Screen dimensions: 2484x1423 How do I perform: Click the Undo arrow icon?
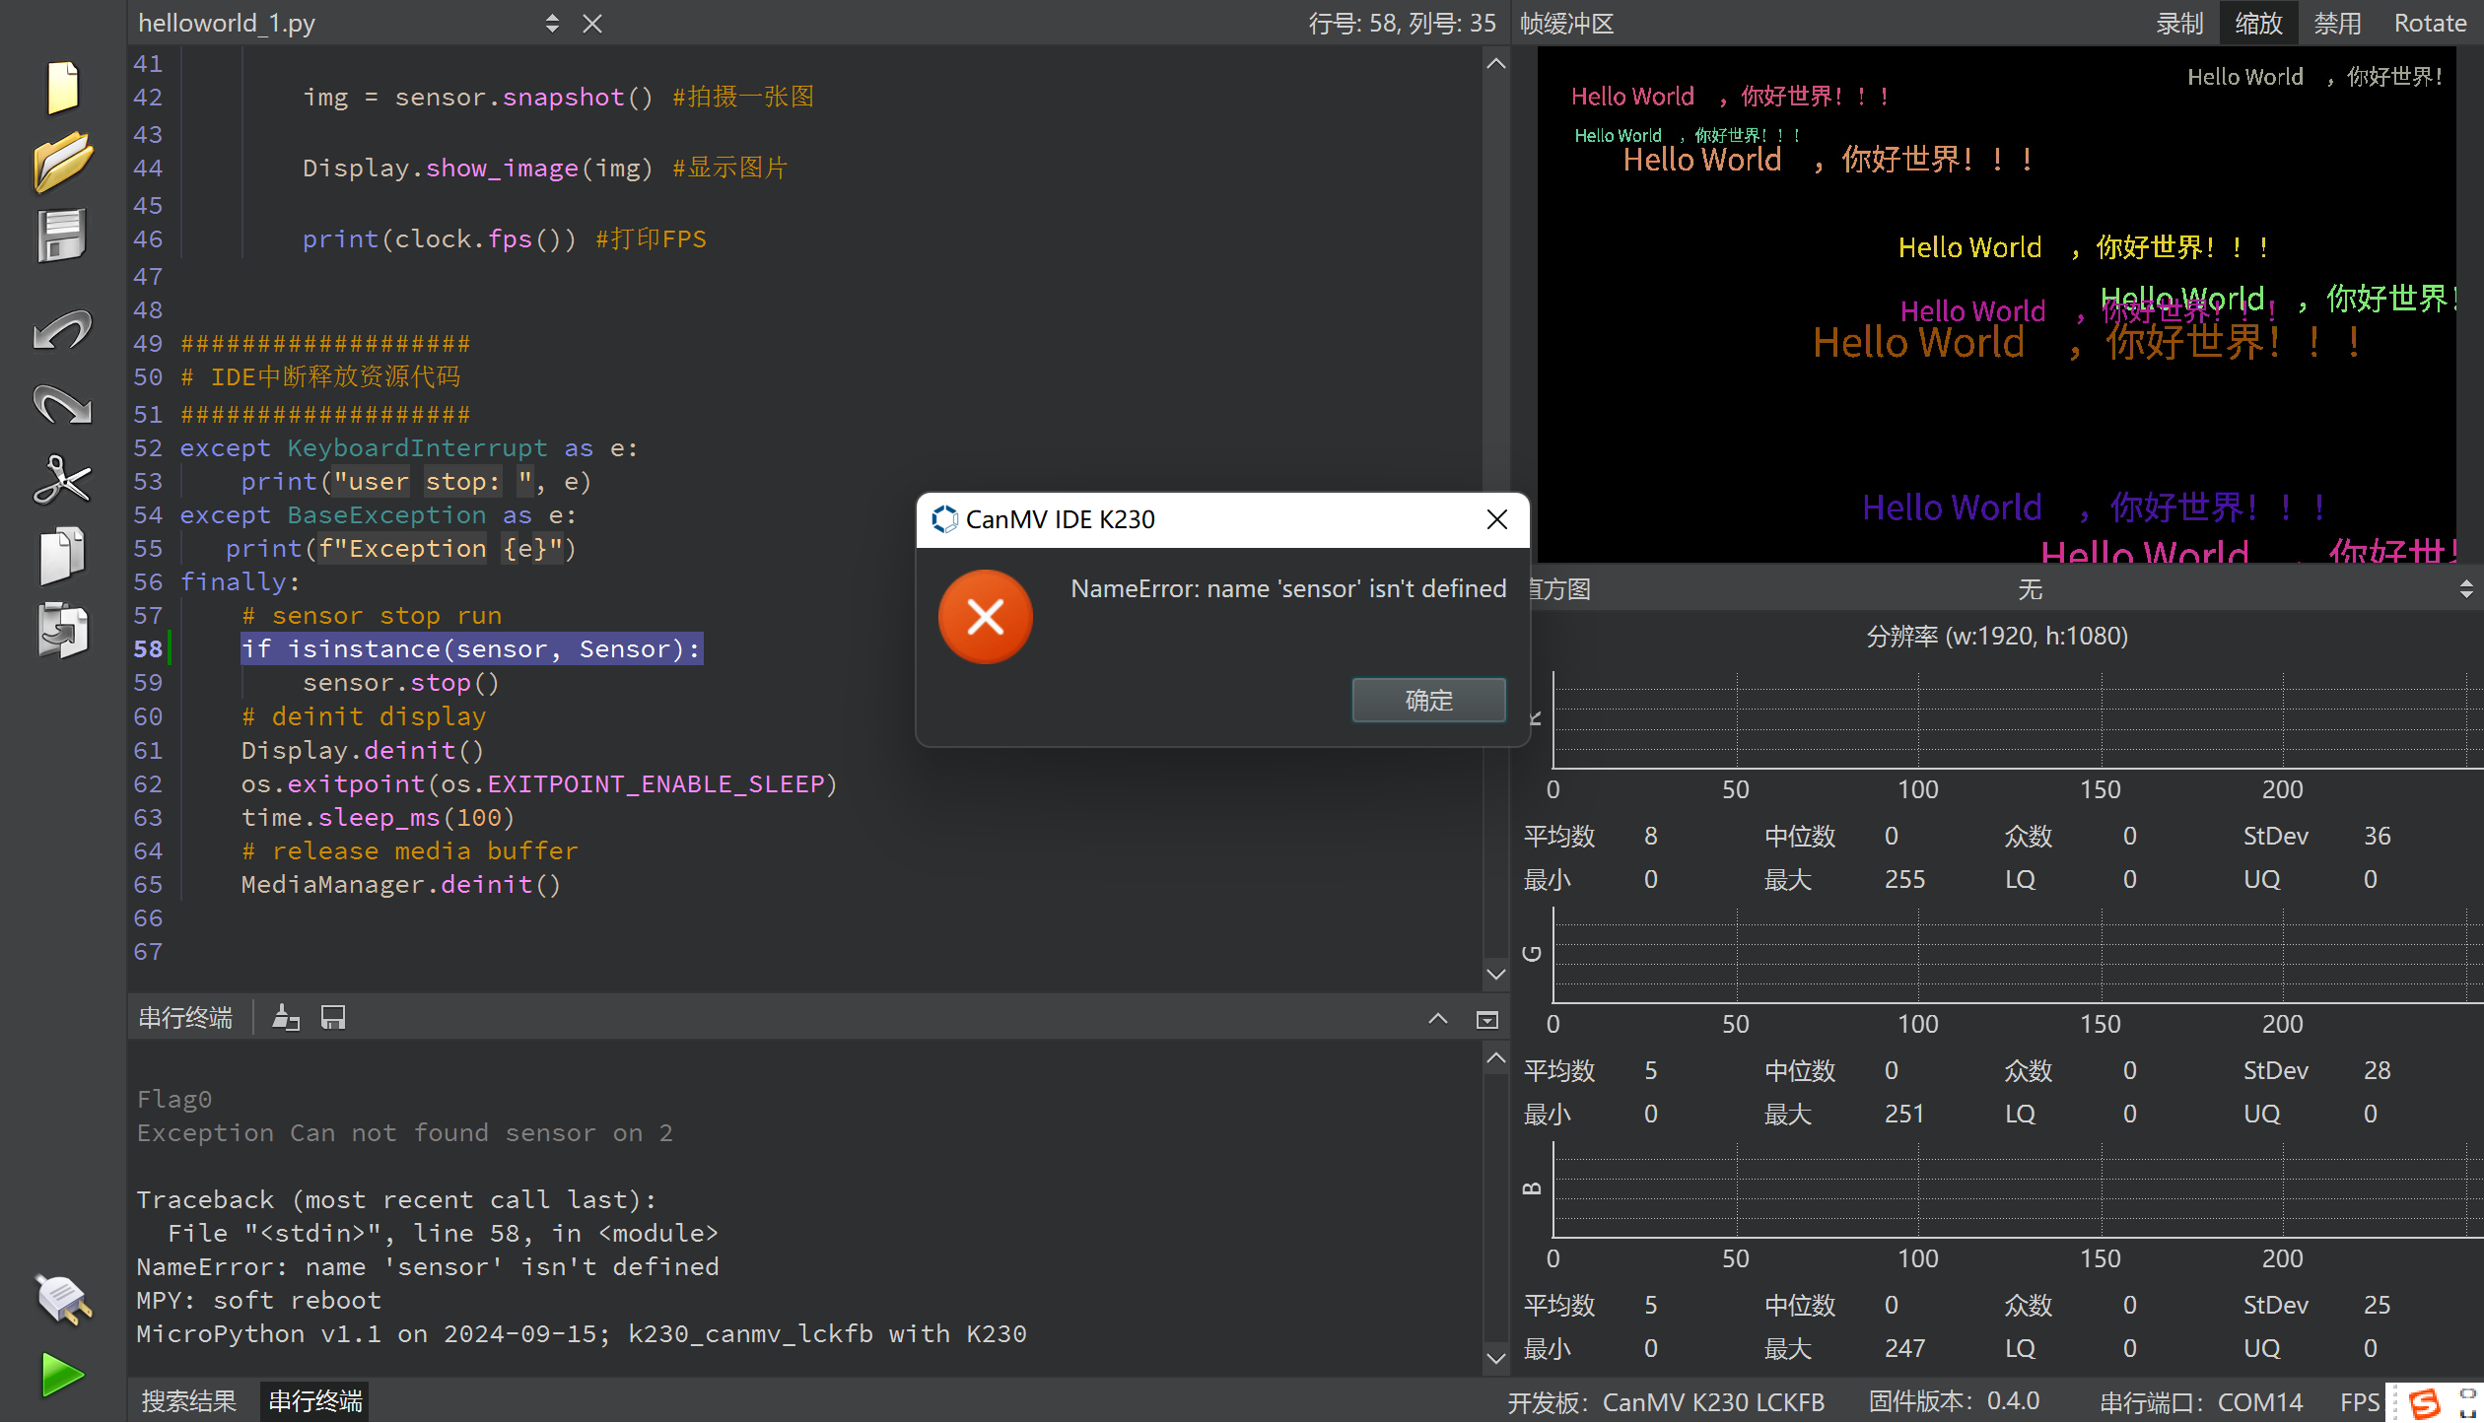(x=63, y=330)
